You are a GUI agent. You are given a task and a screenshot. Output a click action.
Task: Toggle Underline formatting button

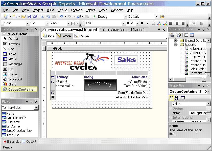tap(153, 23)
